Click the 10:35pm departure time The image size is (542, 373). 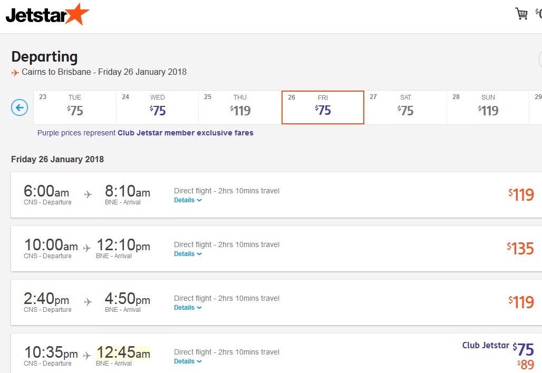coord(51,352)
